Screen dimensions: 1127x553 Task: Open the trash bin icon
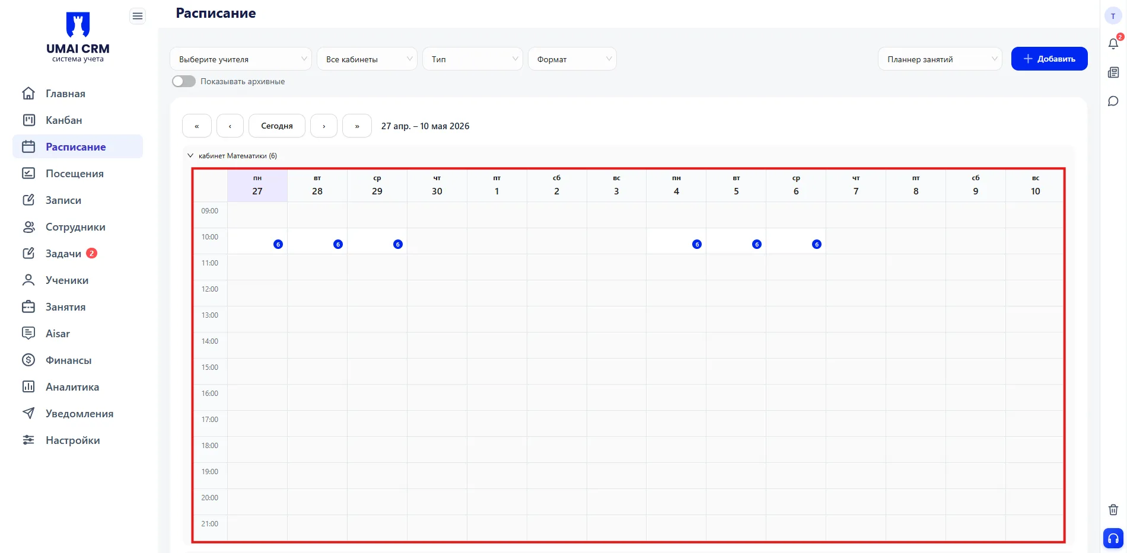(1113, 510)
